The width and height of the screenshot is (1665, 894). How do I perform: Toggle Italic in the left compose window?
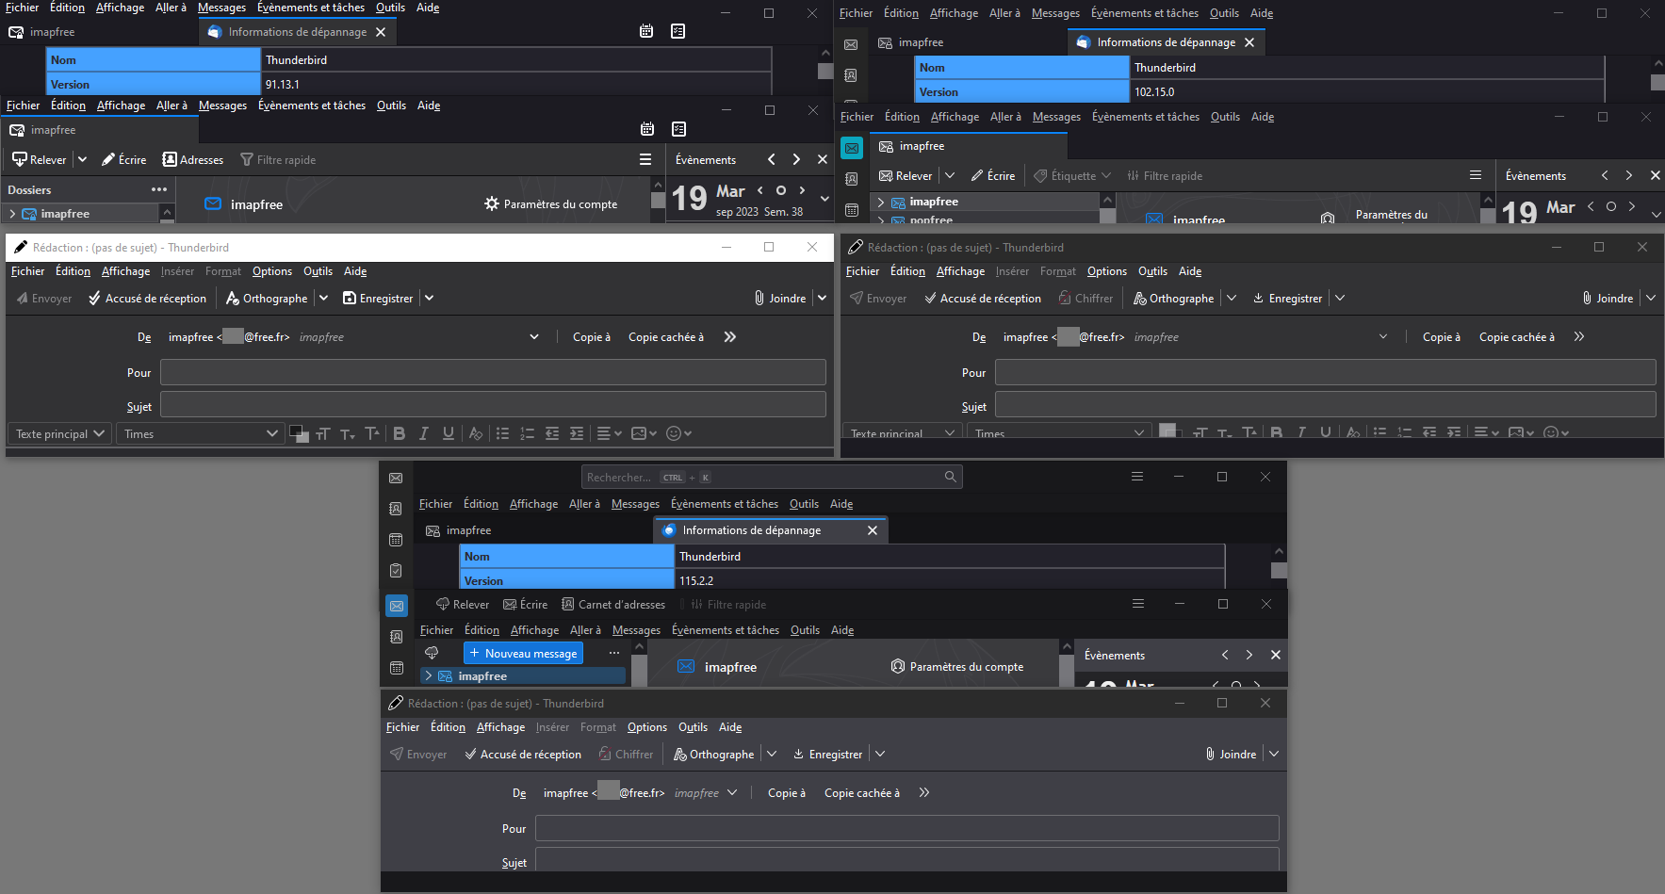click(424, 433)
